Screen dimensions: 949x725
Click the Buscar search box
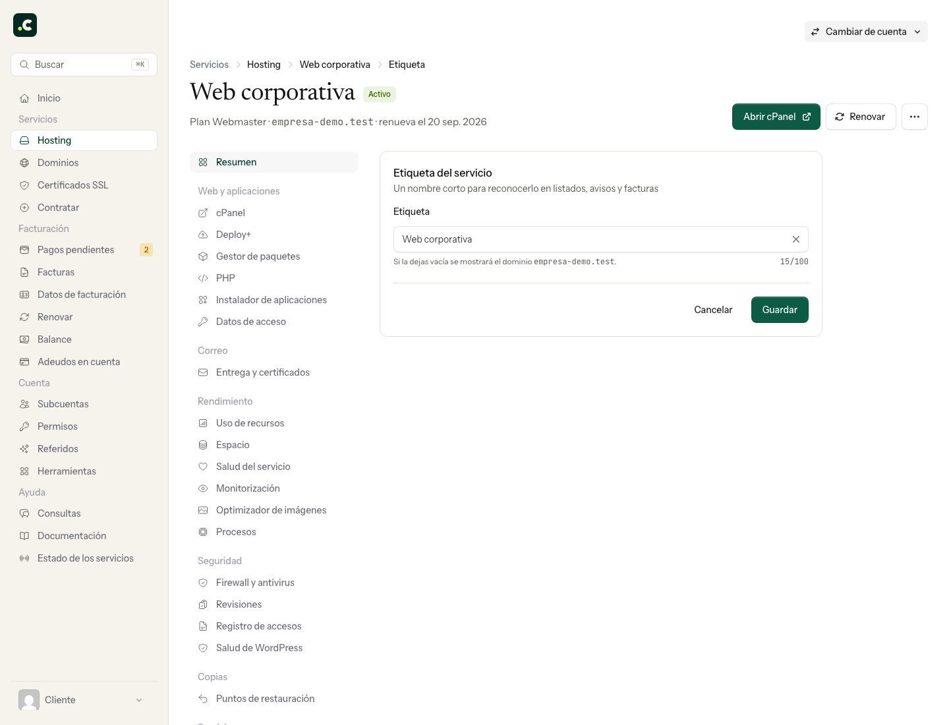84,65
